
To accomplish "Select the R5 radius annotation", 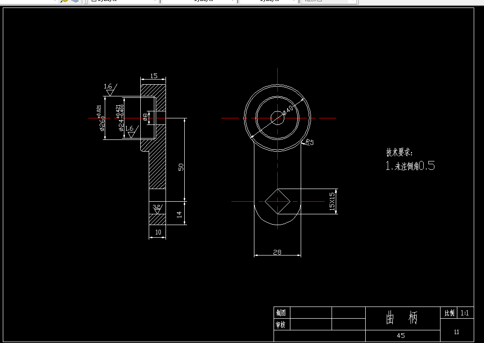I will click(309, 142).
